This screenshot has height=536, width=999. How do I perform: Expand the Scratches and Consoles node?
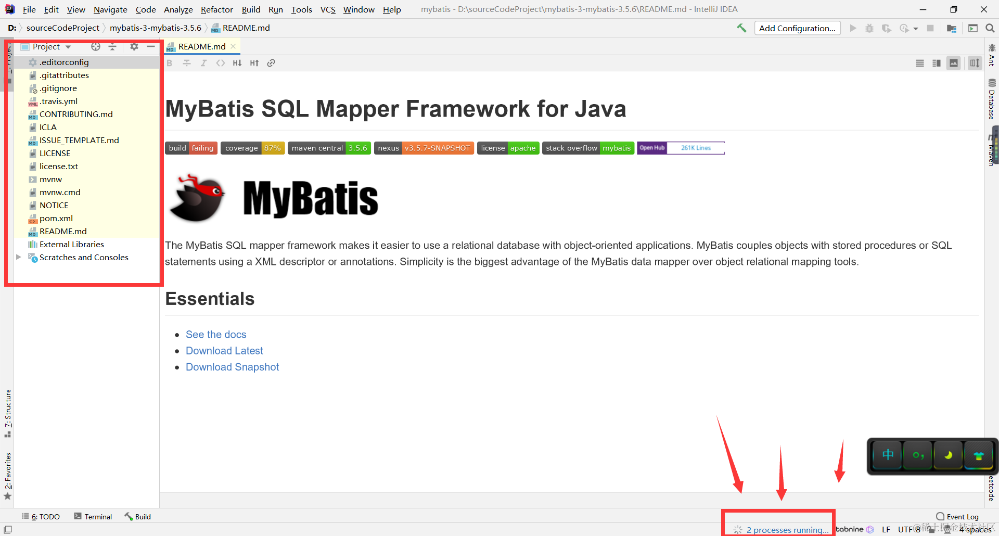tap(19, 257)
